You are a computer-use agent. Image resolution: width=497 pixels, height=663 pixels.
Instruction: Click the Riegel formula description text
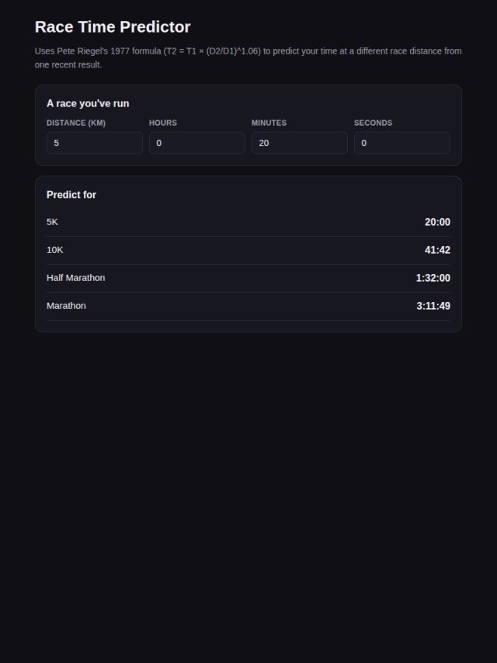[x=248, y=57]
